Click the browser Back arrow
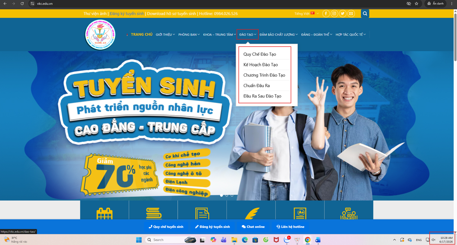 [x=5, y=4]
